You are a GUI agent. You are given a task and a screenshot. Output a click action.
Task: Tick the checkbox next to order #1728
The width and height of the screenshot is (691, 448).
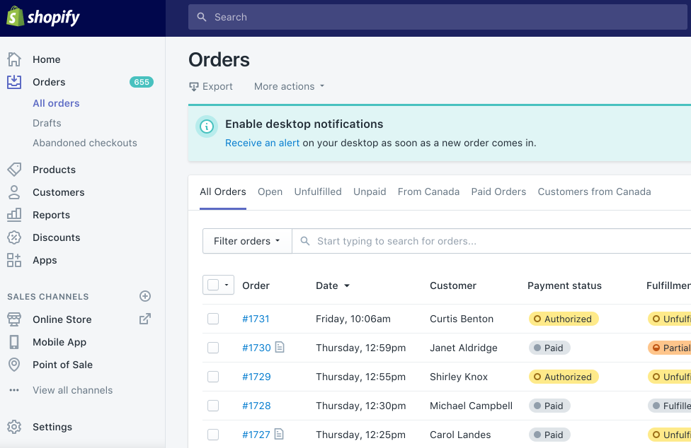click(213, 406)
